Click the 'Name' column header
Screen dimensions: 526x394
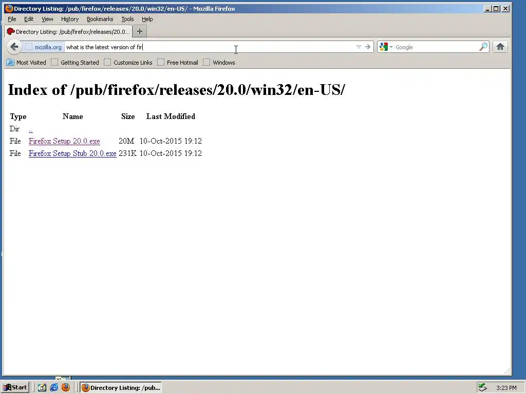tap(72, 116)
